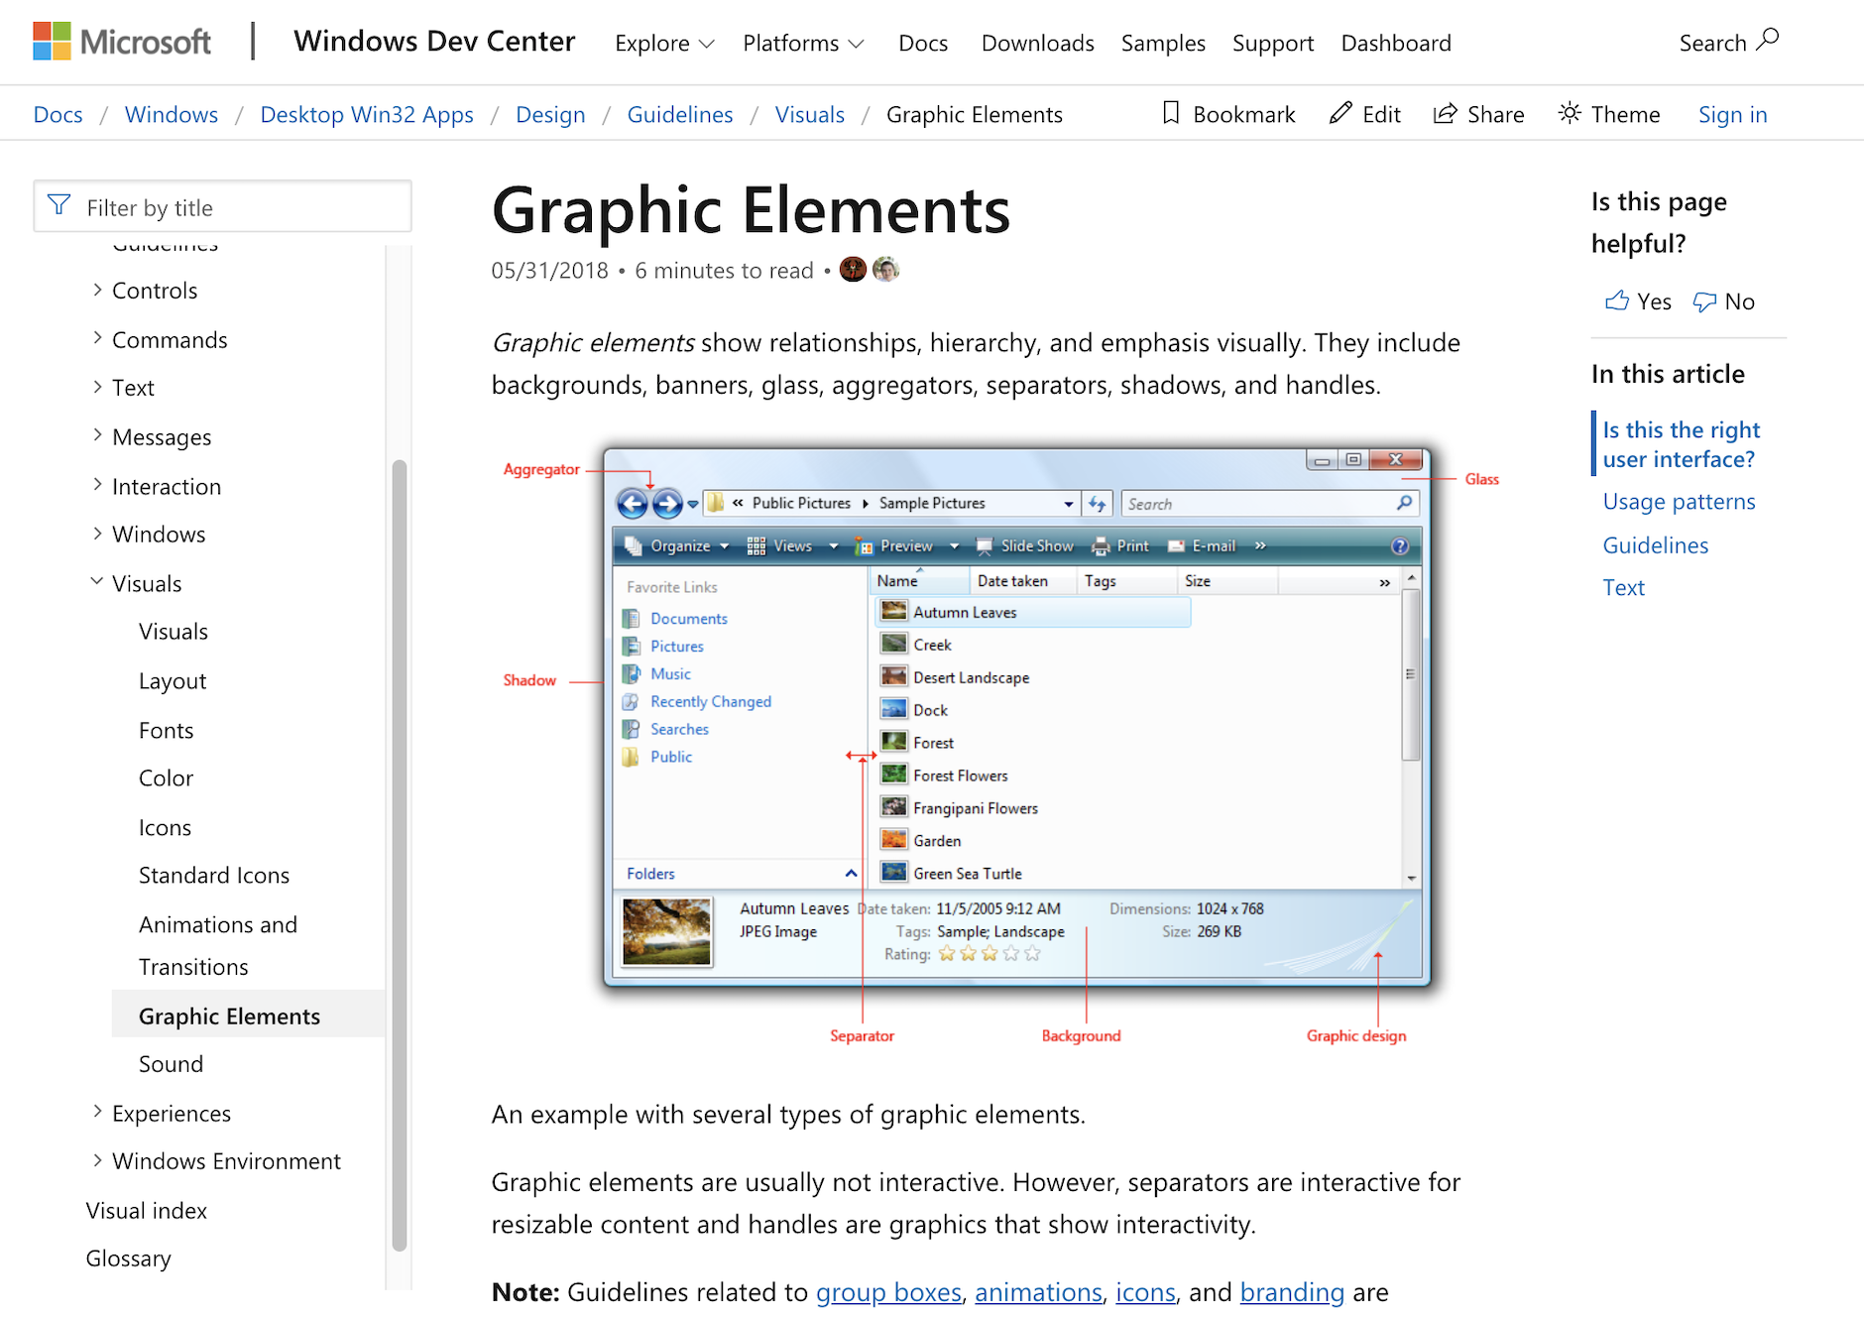Viewport: 1864px width, 1319px height.
Task: Open the group boxes link
Action: point(888,1292)
